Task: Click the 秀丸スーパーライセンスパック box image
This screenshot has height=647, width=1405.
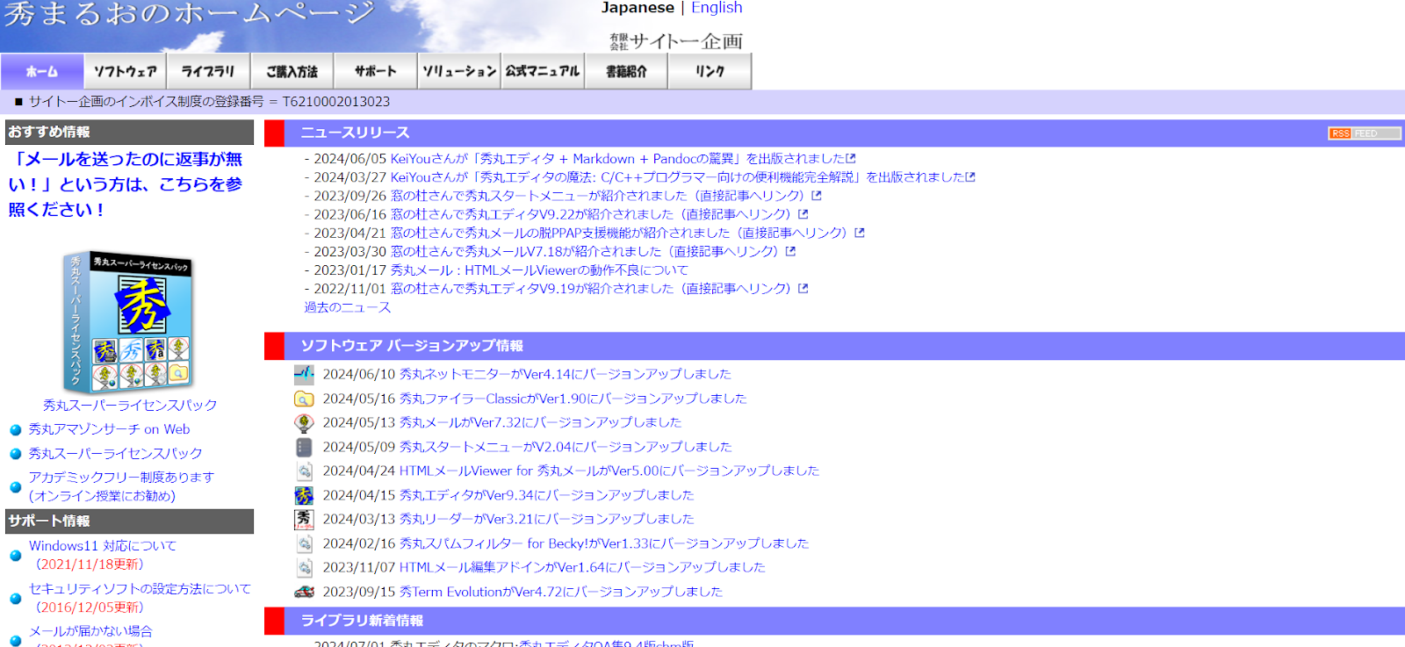Action: click(x=128, y=321)
